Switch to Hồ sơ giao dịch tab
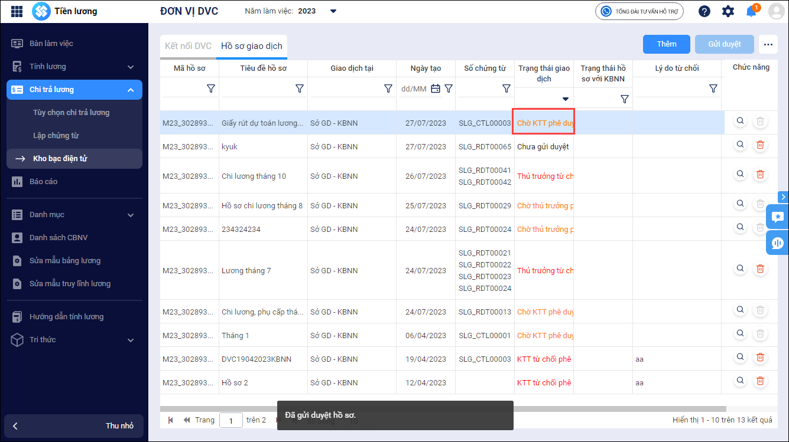Viewport: 789px width, 442px height. pos(252,46)
